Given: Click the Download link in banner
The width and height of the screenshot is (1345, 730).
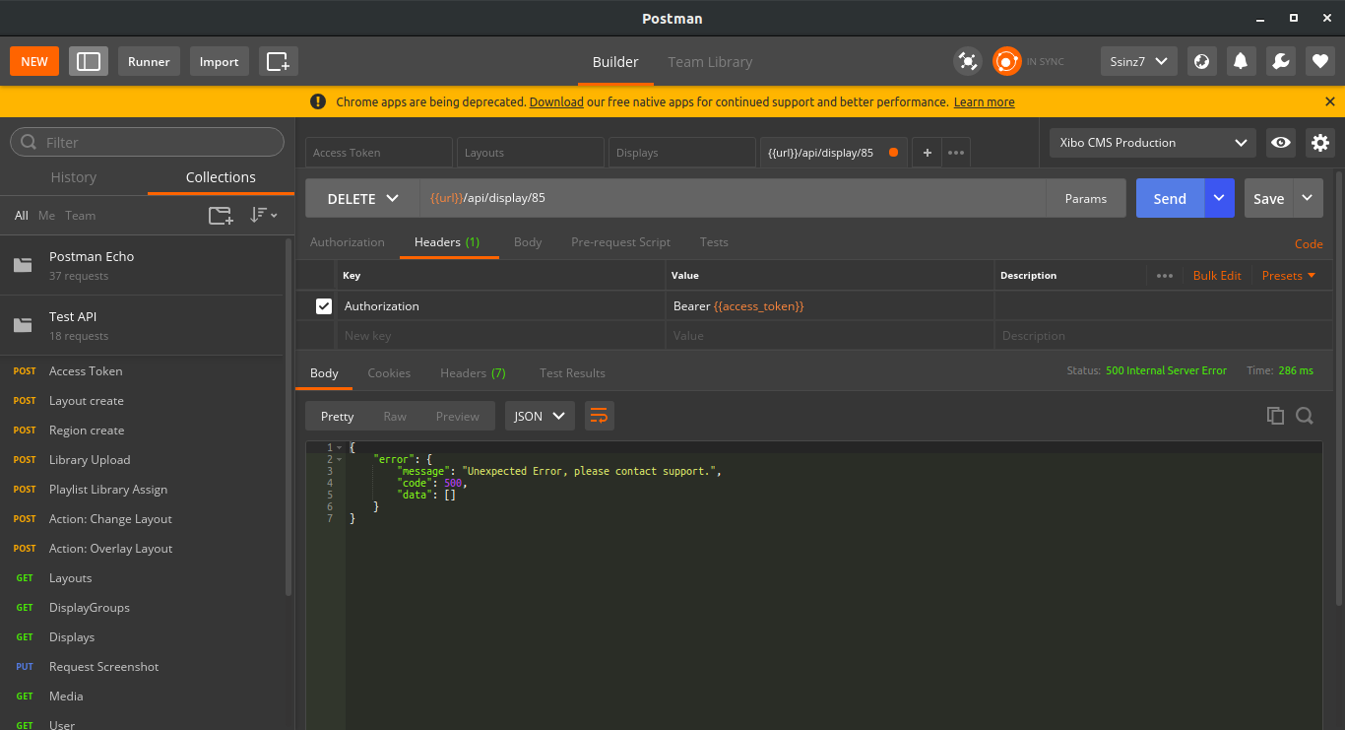Looking at the screenshot, I should 556,101.
